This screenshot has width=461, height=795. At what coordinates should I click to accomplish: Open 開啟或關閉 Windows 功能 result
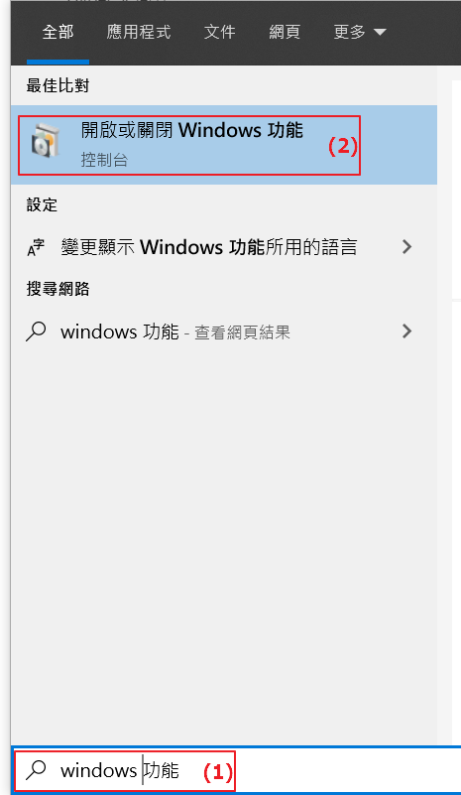pos(223,145)
